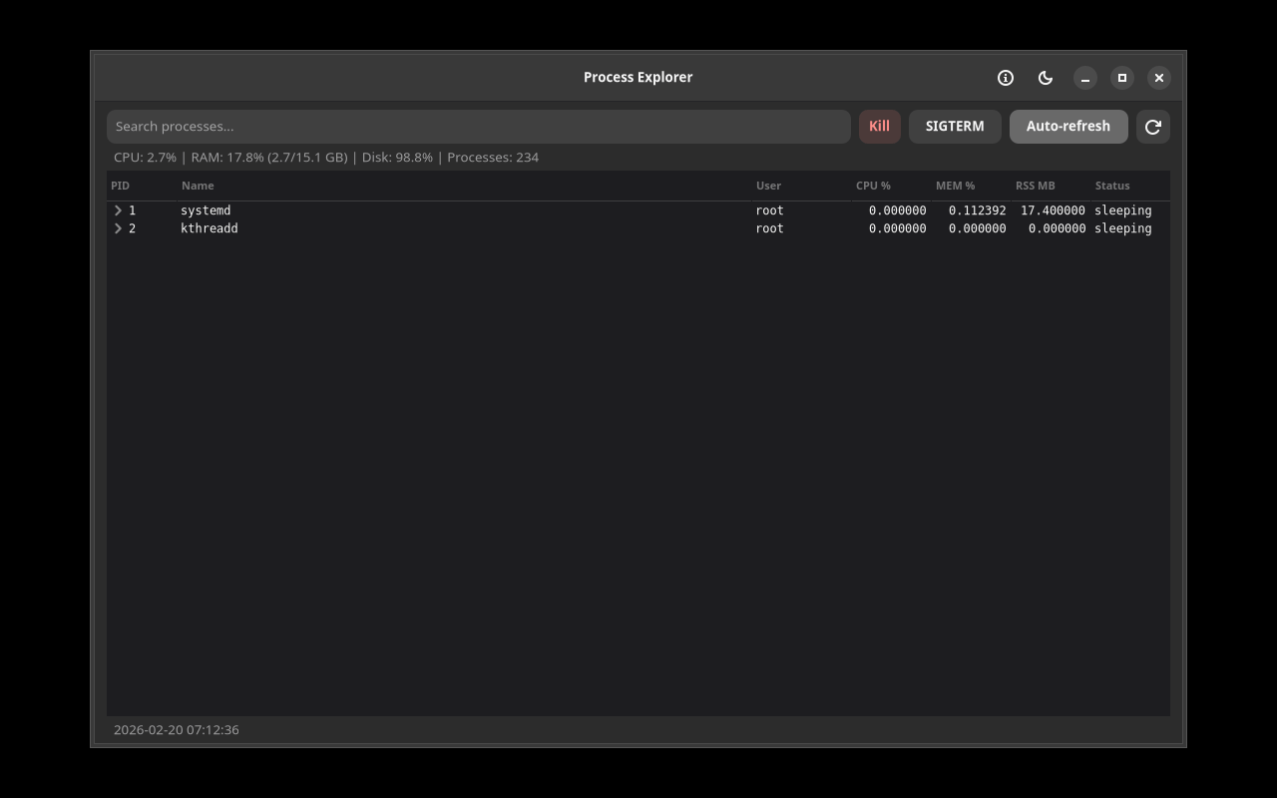Sort processes by the PID column
The width and height of the screenshot is (1277, 798).
(x=120, y=186)
